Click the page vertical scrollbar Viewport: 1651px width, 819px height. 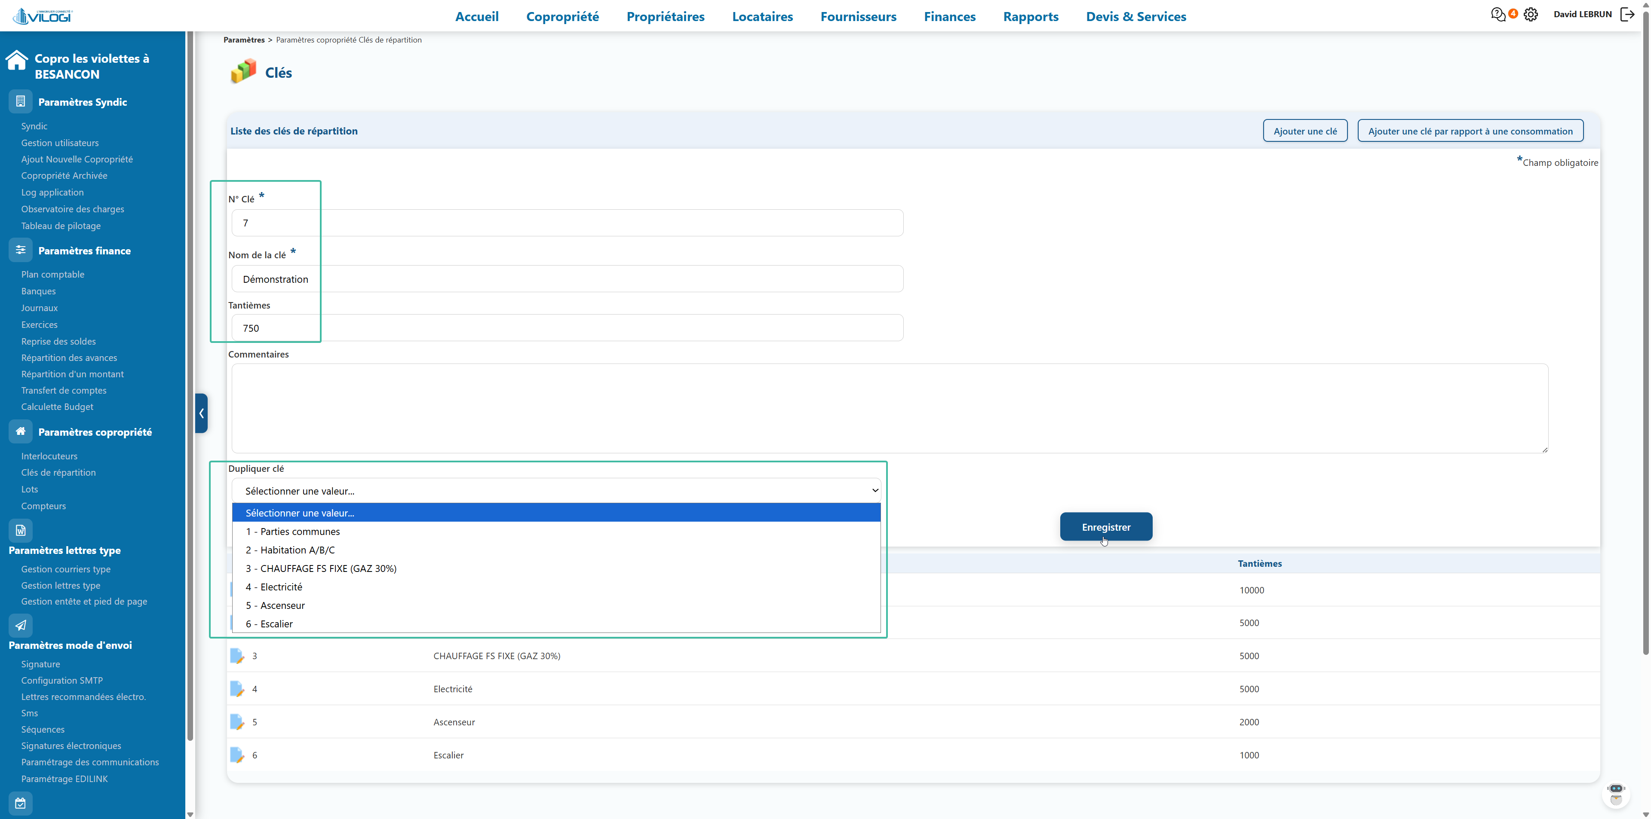[1645, 333]
